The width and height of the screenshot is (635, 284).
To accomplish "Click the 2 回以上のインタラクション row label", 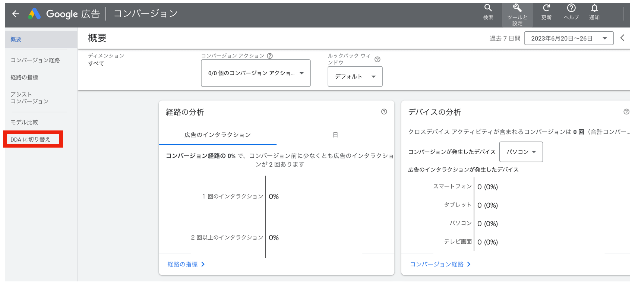I will pos(227,237).
